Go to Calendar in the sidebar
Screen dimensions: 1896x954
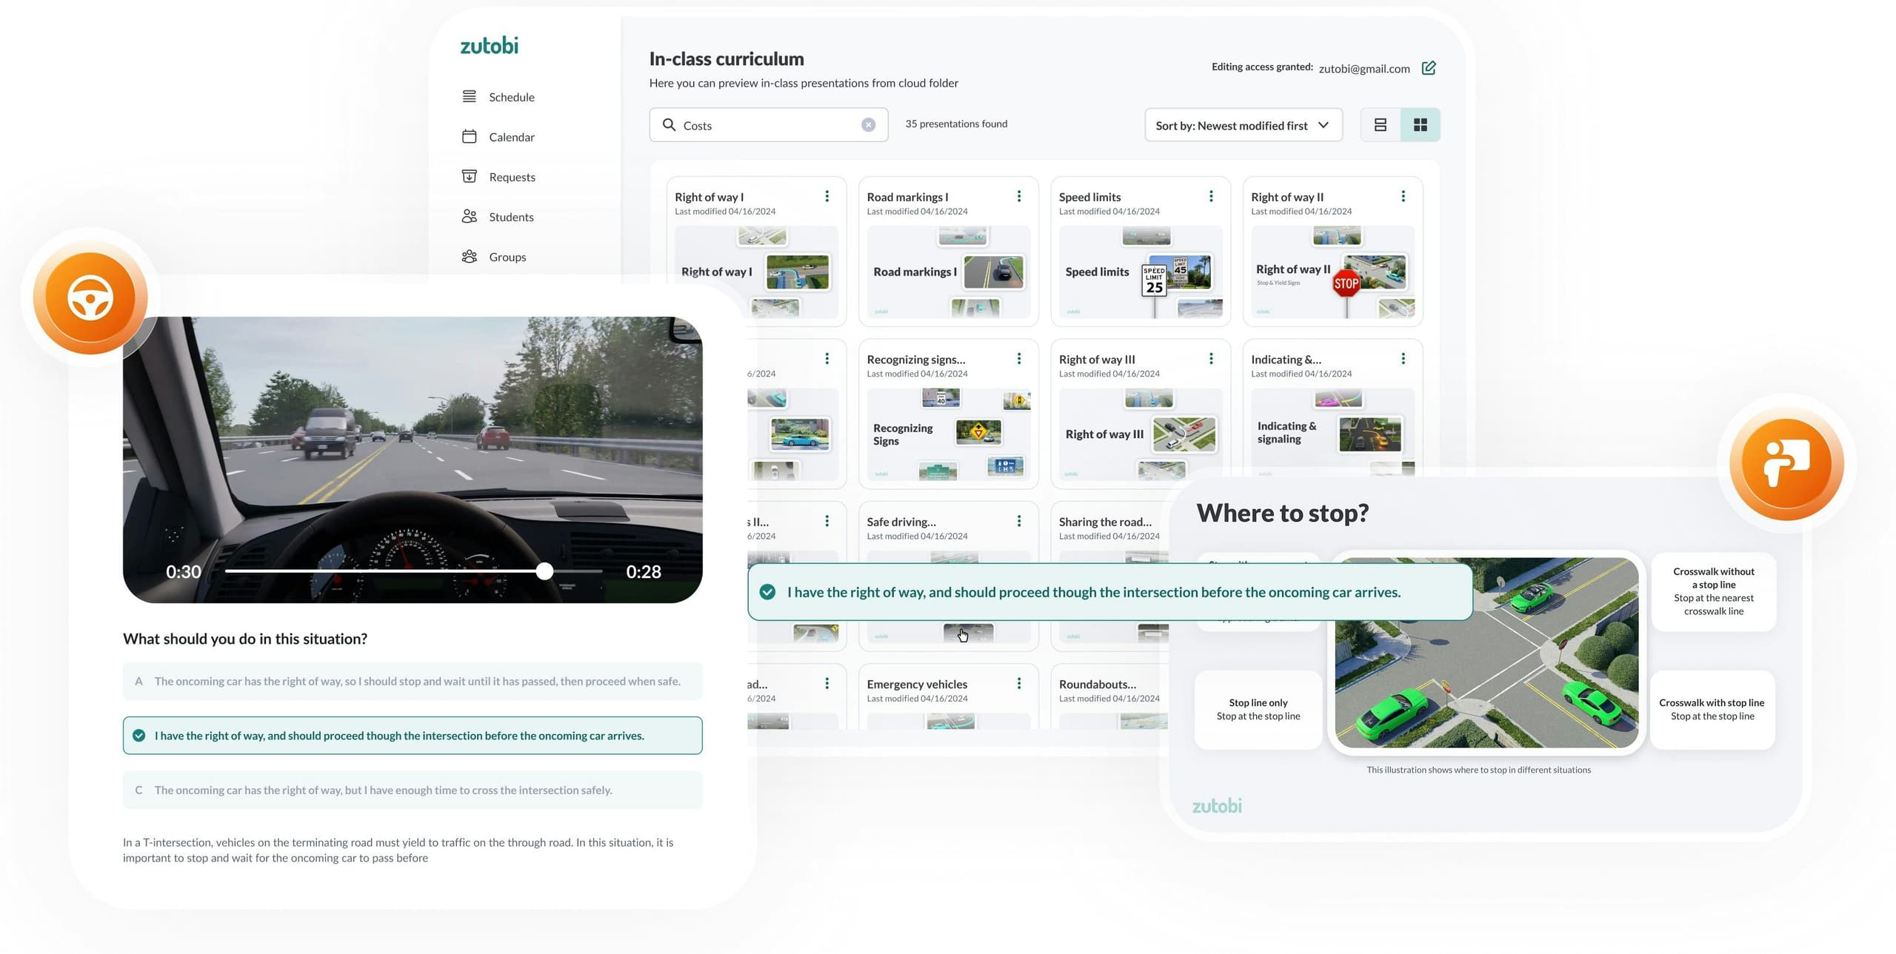coord(511,137)
